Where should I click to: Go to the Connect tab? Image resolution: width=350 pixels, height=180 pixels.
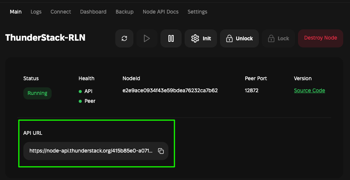coord(61,12)
